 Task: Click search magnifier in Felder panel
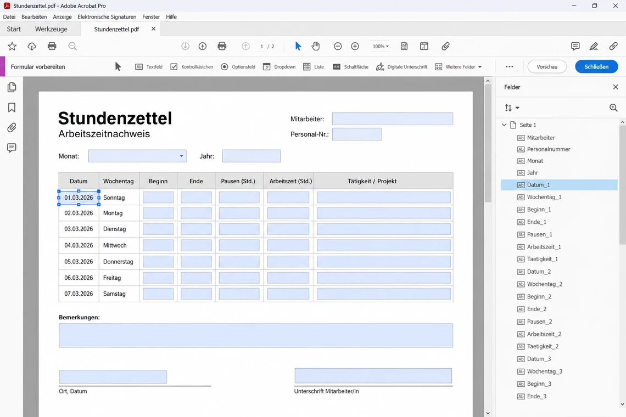(613, 108)
